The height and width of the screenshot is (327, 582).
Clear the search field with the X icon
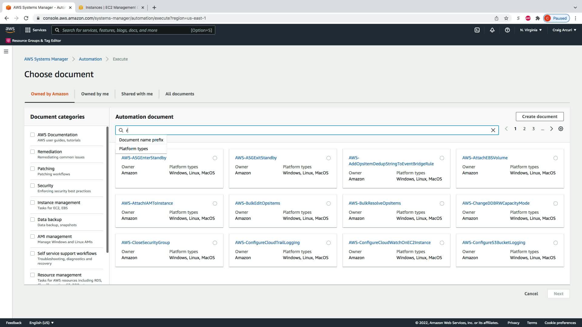coord(493,130)
